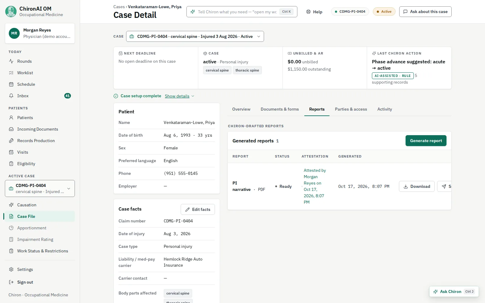
Task: Click the pencil icon on Edit facts
Action: click(x=188, y=209)
